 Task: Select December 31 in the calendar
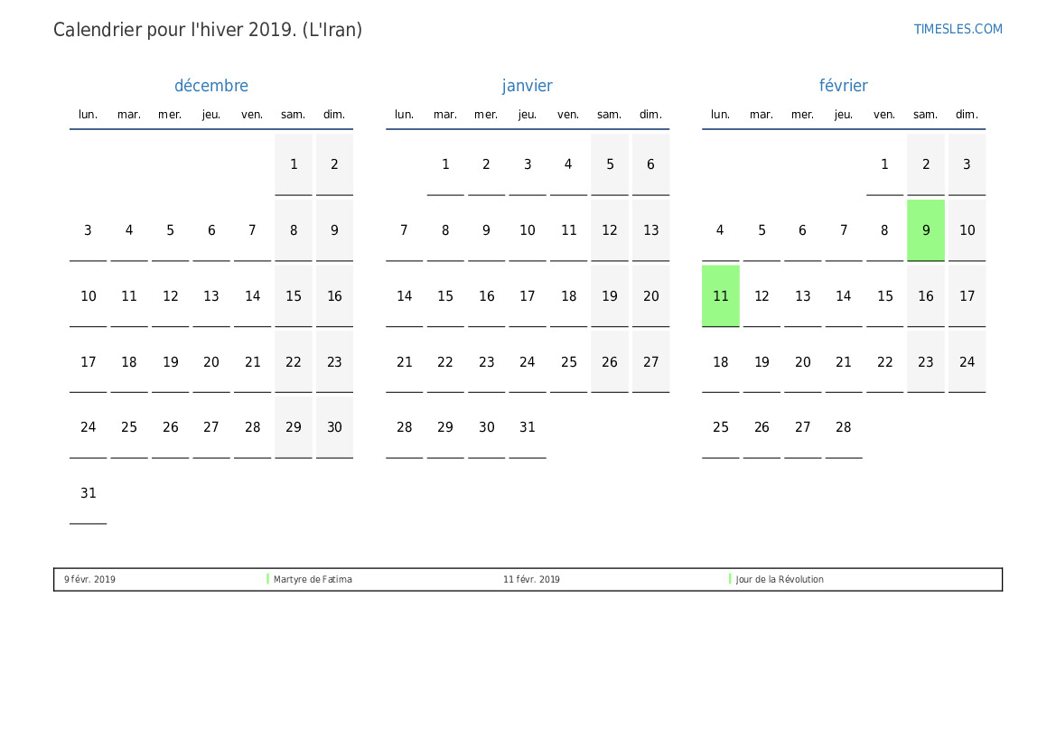[88, 493]
